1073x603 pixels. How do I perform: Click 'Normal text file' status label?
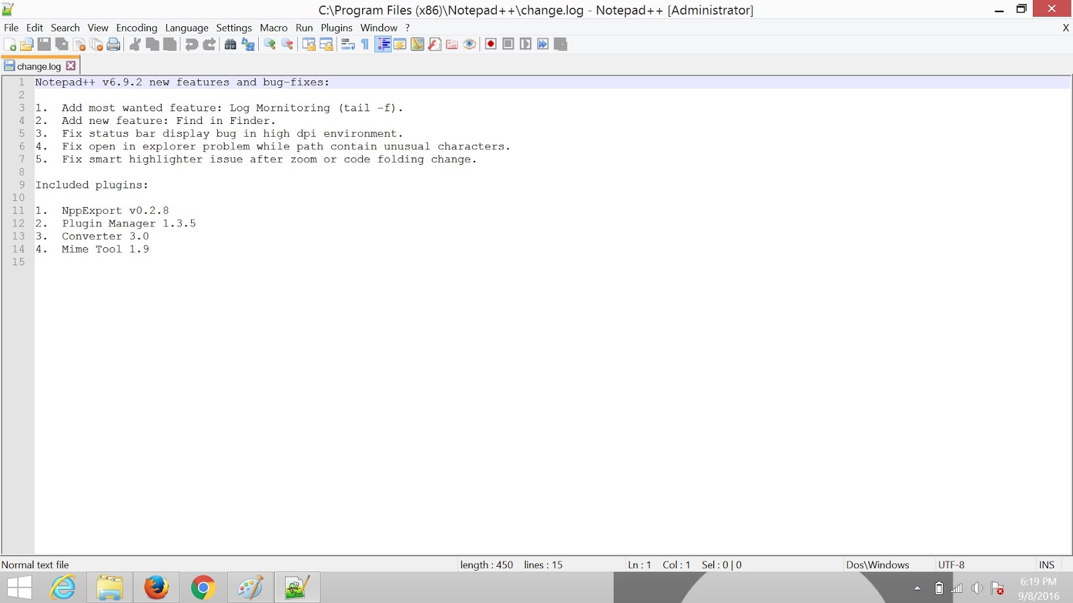35,565
